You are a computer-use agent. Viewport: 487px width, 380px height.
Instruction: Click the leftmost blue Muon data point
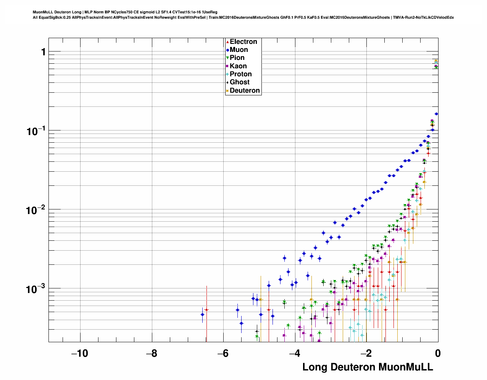click(202, 314)
